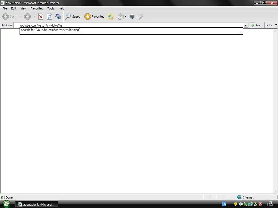Open the Help menu

click(x=61, y=8)
